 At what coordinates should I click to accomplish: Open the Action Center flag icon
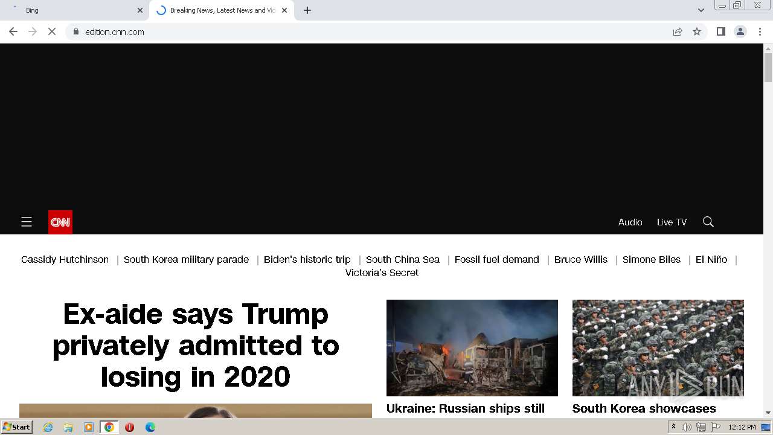coord(715,427)
